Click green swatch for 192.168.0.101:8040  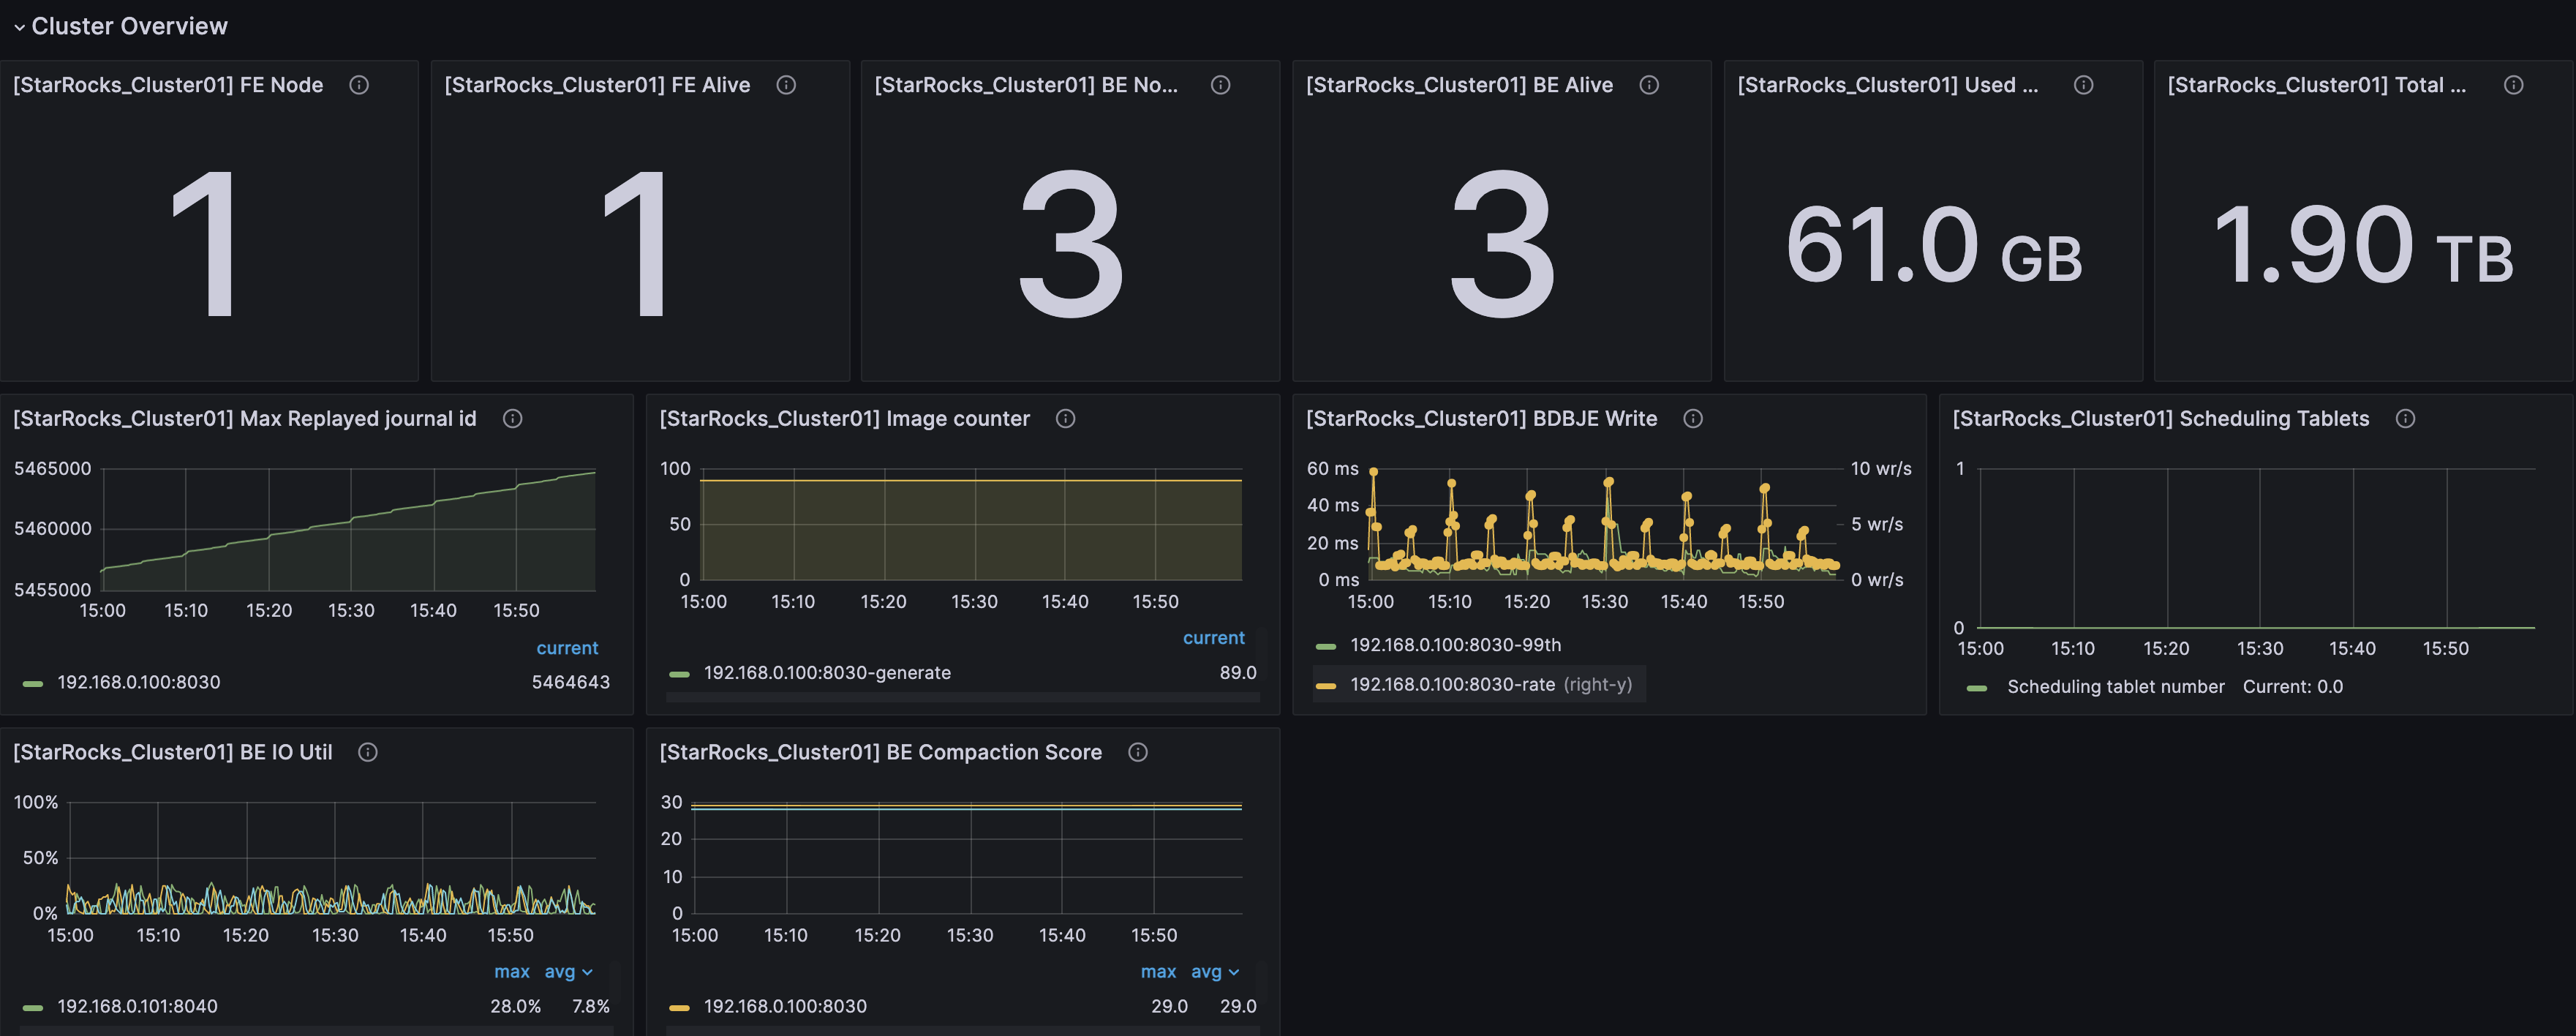click(x=33, y=1007)
